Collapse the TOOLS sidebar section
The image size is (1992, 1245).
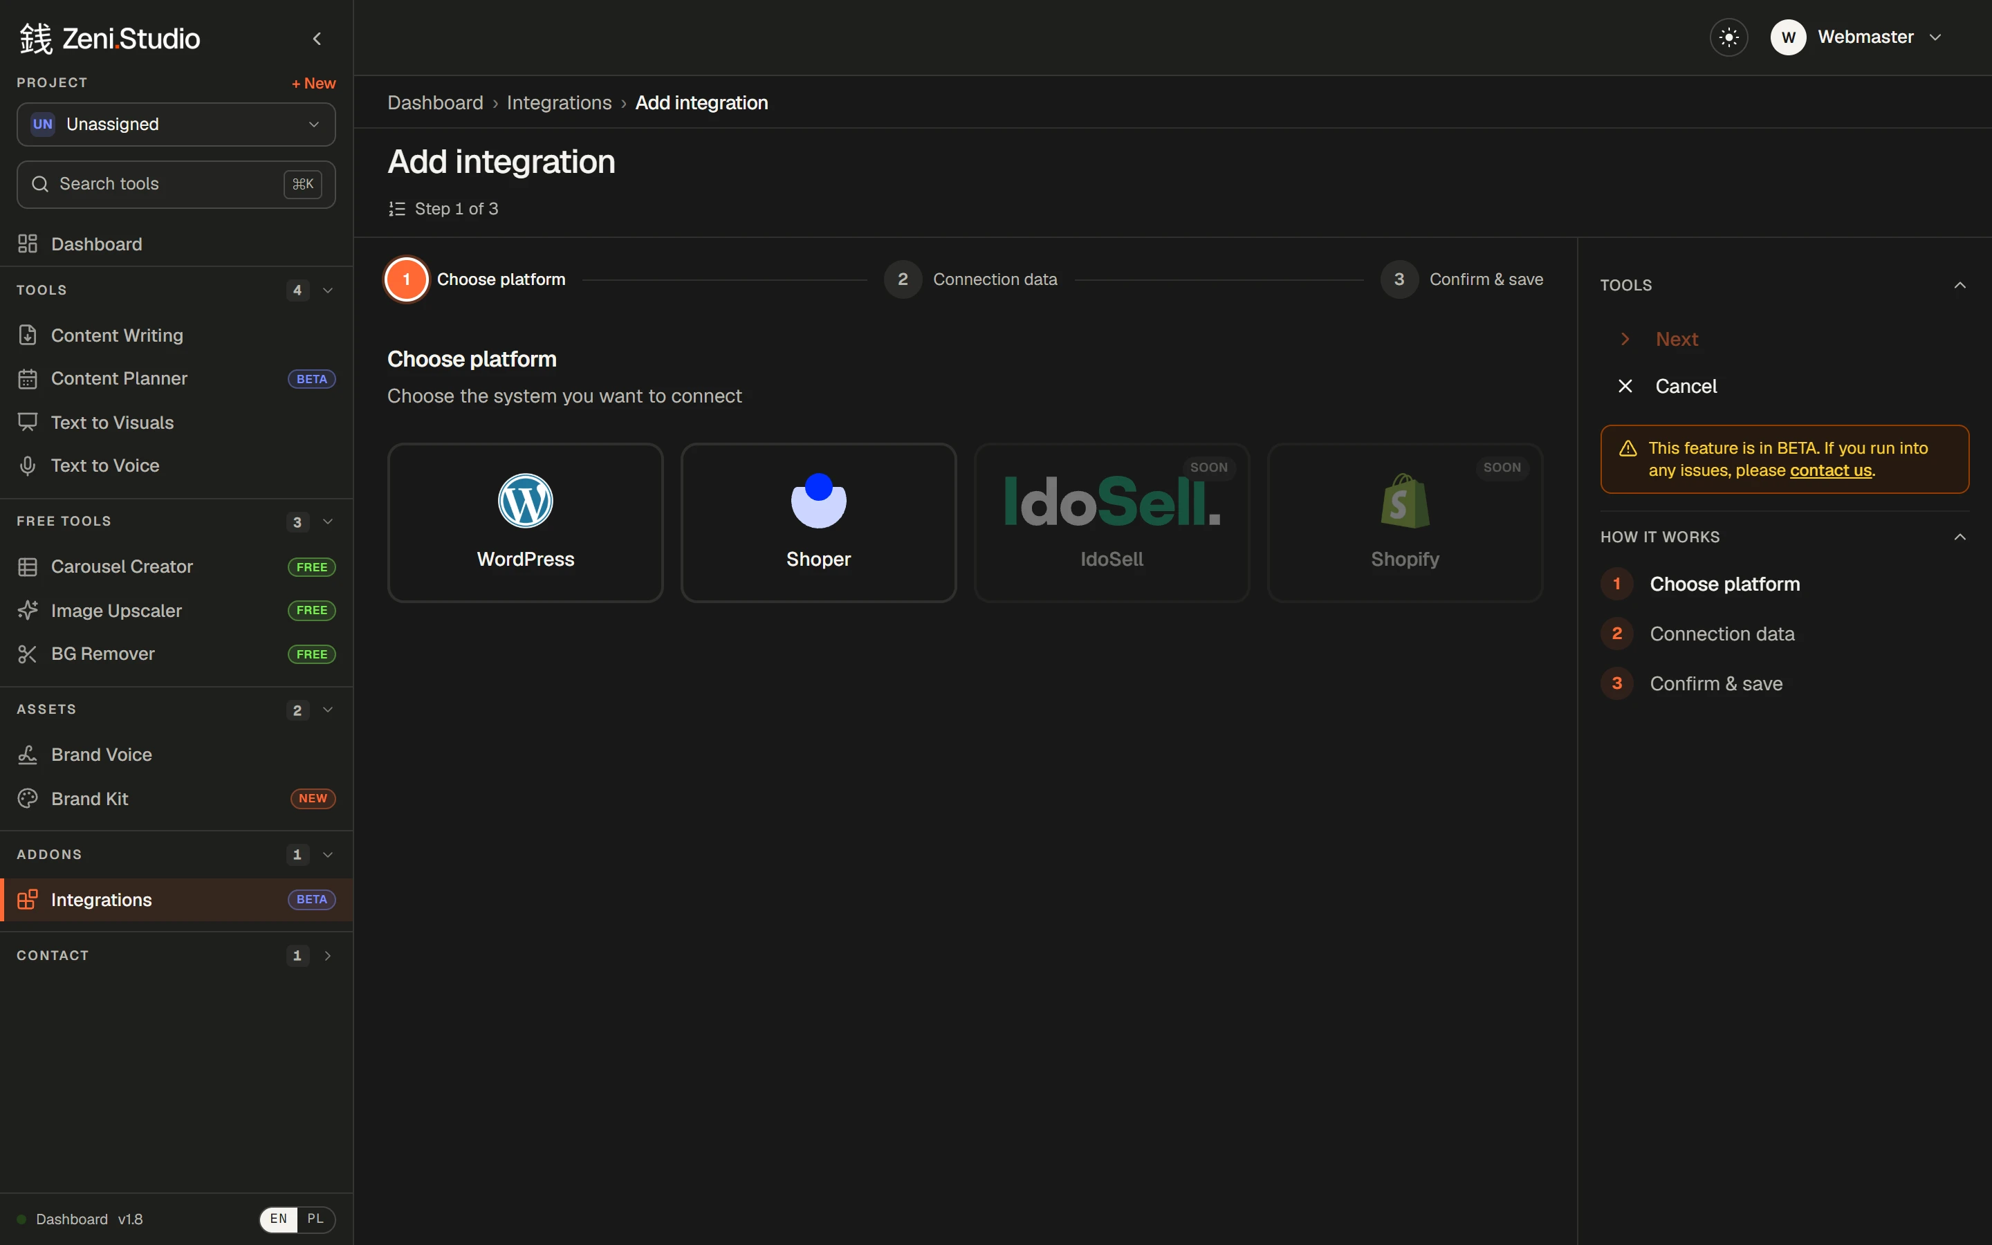tap(328, 290)
